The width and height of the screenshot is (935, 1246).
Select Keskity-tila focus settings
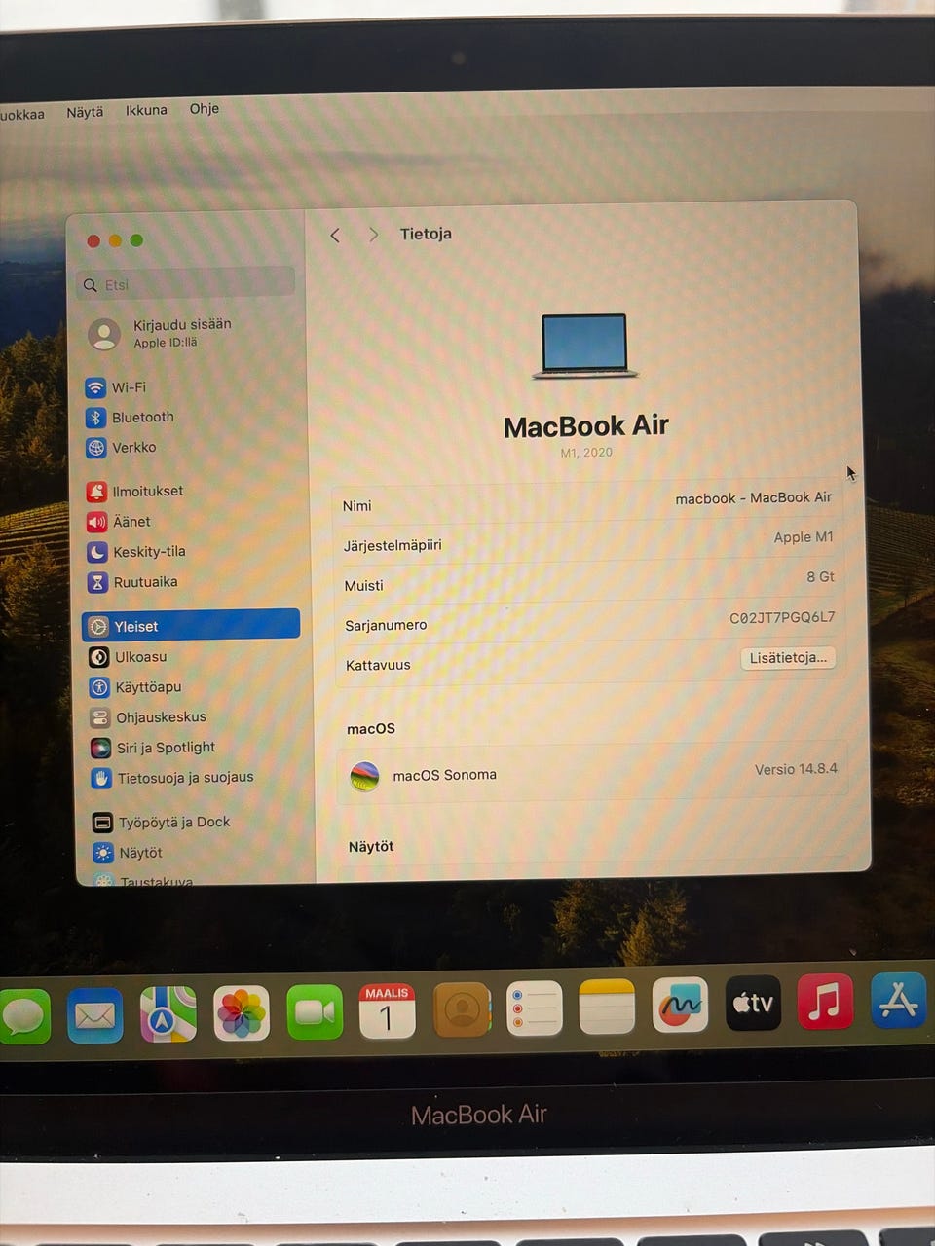point(135,551)
